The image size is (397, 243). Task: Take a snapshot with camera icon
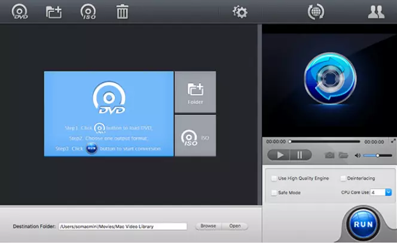329,155
